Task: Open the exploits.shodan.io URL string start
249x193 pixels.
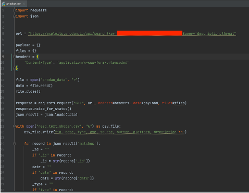Action: (x=72, y=34)
